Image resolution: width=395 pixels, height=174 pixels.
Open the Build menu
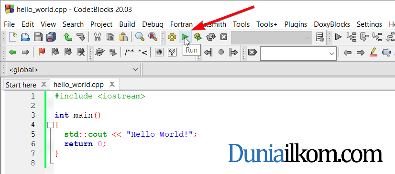[x=127, y=24]
